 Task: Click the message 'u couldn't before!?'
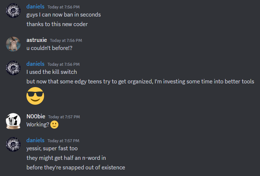(x=50, y=48)
